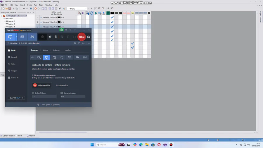Click the BANDICUT button
This screenshot has height=148, width=263.
click(x=16, y=98)
